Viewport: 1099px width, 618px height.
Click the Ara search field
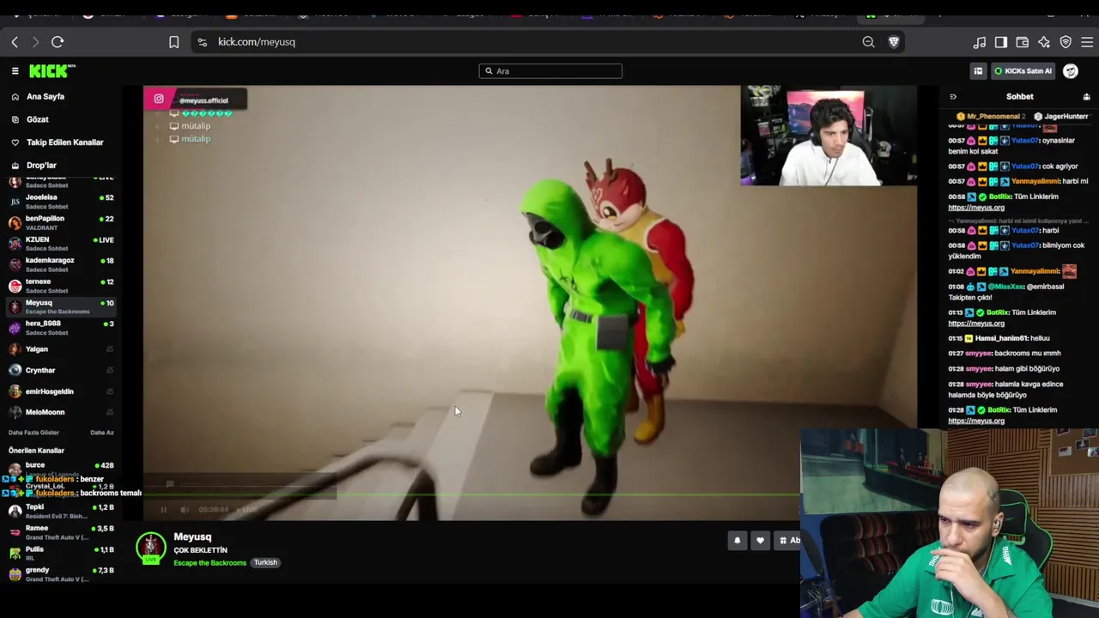coord(550,71)
